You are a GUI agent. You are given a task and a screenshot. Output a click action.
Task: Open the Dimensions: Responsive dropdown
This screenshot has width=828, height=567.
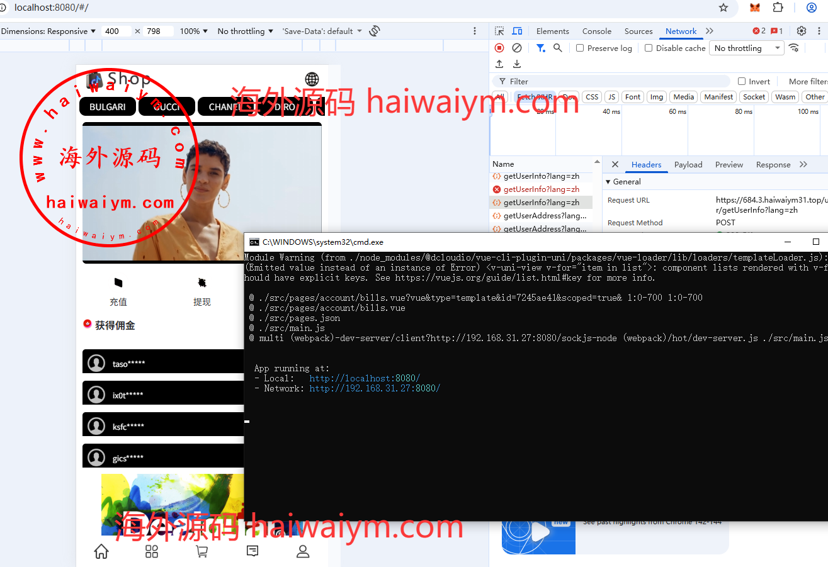(48, 31)
